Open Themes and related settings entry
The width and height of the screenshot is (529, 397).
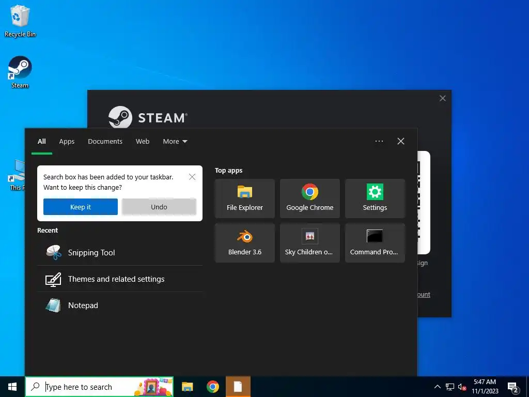[x=120, y=279]
